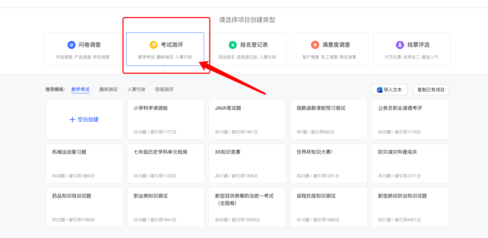The image size is (488, 238).
Task: Open the 职业病知识测试 template
Action: point(166,207)
